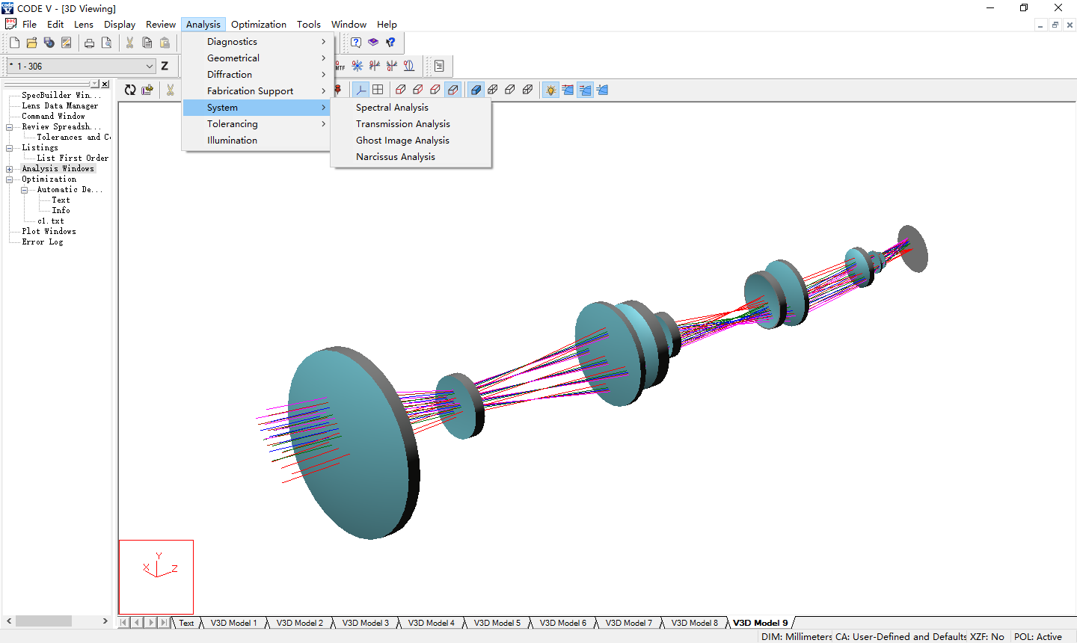Open navigation panel options dropdown arrow
This screenshot has width=1077, height=643.
click(95, 84)
